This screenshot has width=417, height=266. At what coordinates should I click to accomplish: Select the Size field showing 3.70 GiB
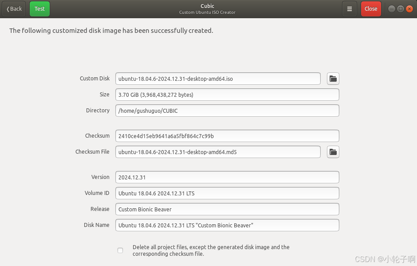pyautogui.click(x=227, y=95)
